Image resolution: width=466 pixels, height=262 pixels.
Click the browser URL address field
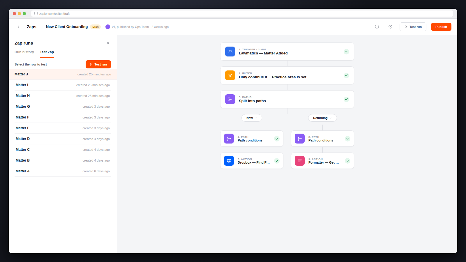point(242,14)
